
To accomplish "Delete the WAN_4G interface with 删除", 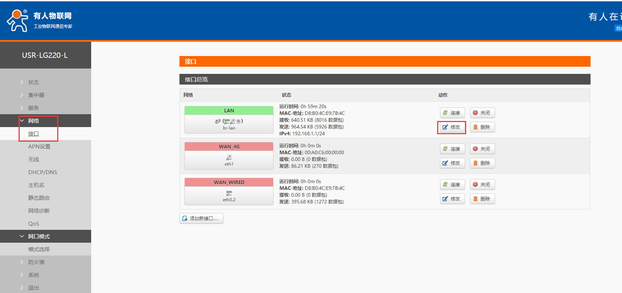I will 482,163.
